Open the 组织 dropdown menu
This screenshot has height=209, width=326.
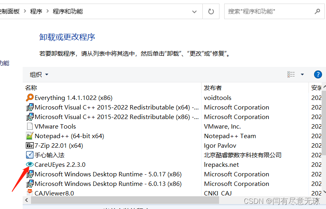pyautogui.click(x=39, y=74)
